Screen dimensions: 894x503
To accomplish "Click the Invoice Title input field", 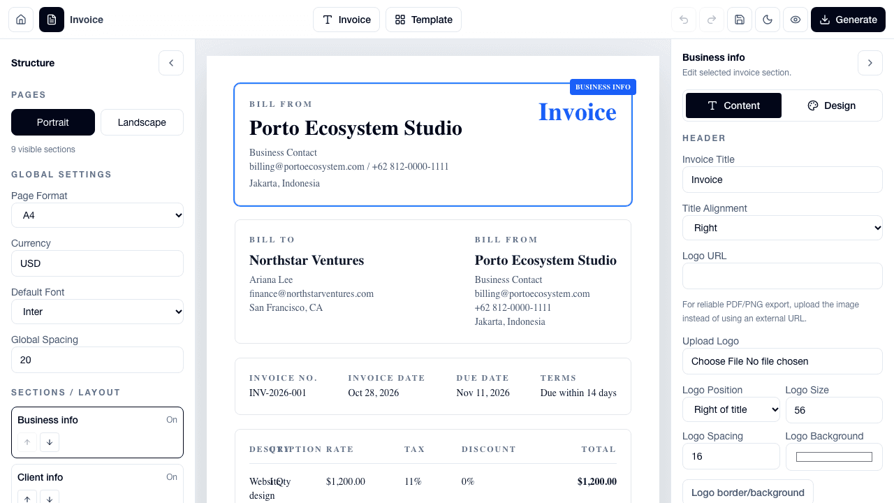I will [782, 180].
